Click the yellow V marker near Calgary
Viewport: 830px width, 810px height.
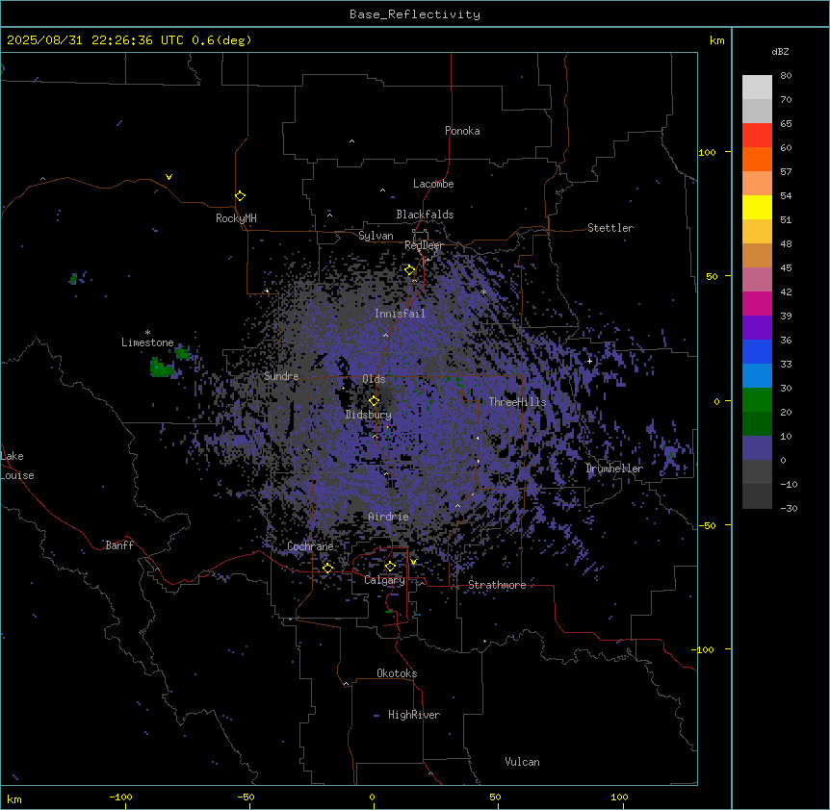[413, 562]
